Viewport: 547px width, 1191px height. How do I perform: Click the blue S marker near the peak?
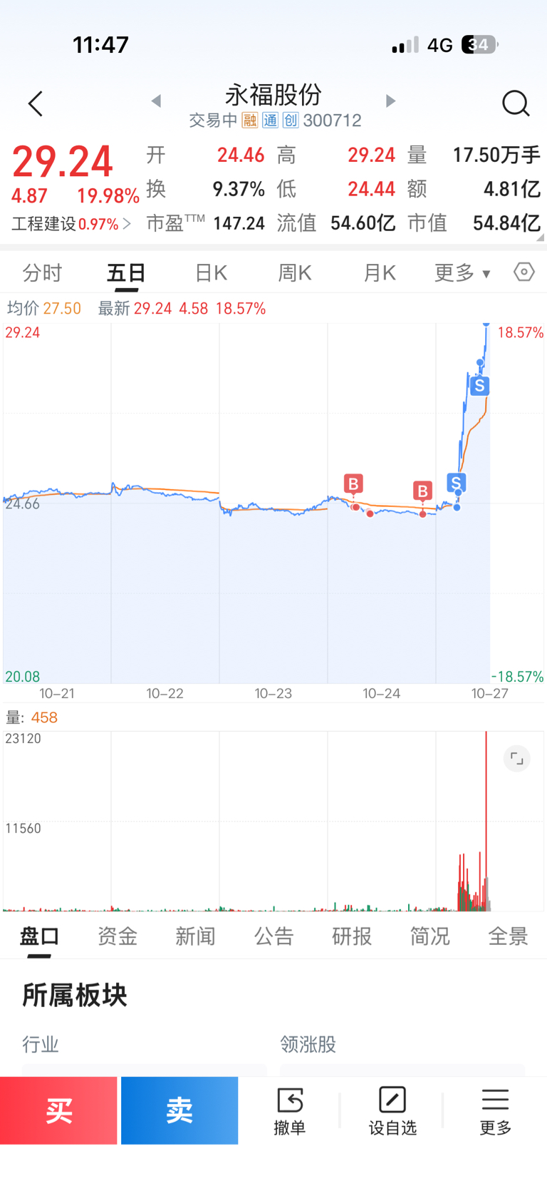coord(480,386)
